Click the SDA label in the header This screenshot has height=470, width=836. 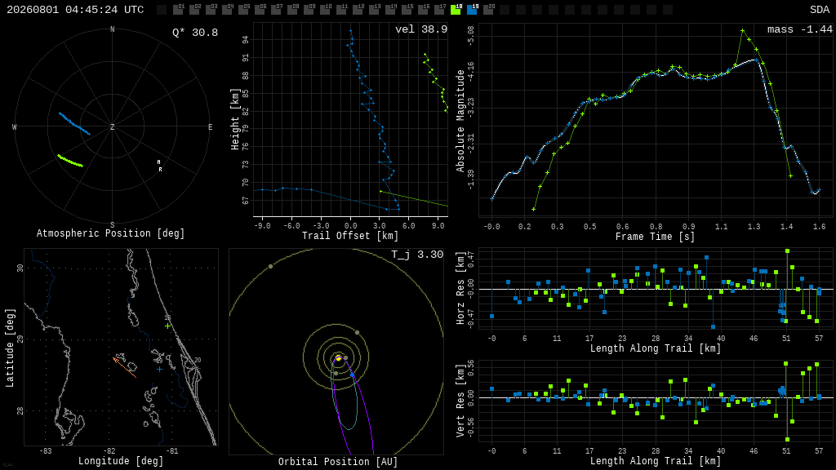(820, 10)
